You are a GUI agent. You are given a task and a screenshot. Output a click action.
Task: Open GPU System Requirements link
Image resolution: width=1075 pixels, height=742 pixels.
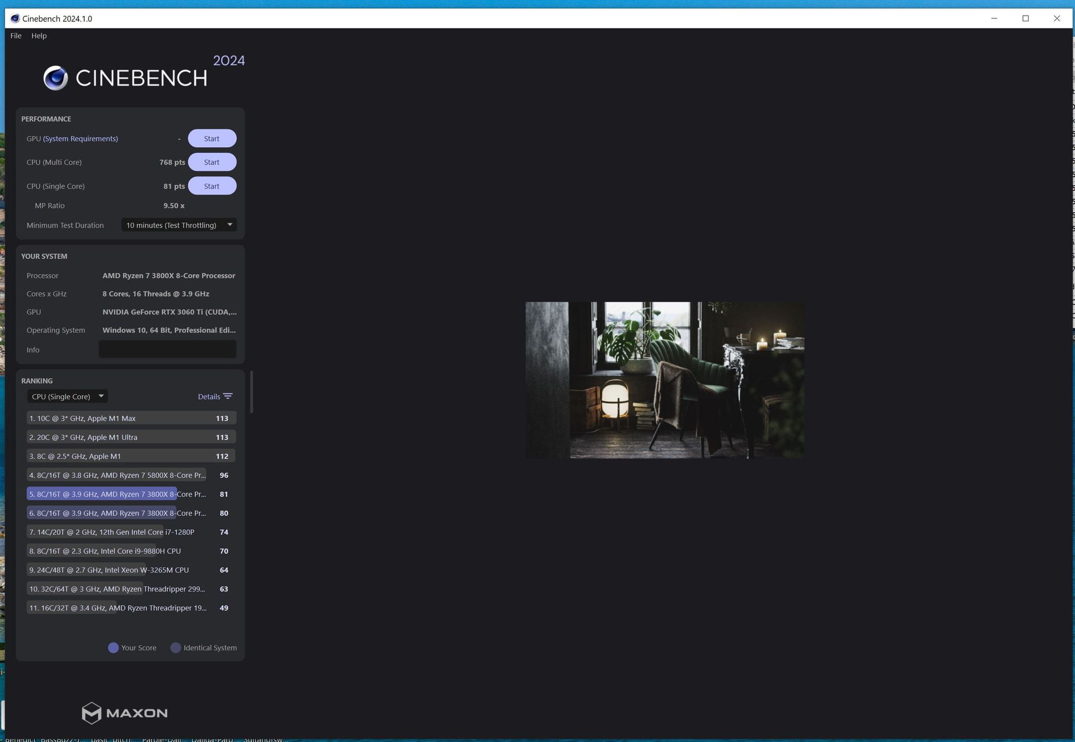point(81,139)
